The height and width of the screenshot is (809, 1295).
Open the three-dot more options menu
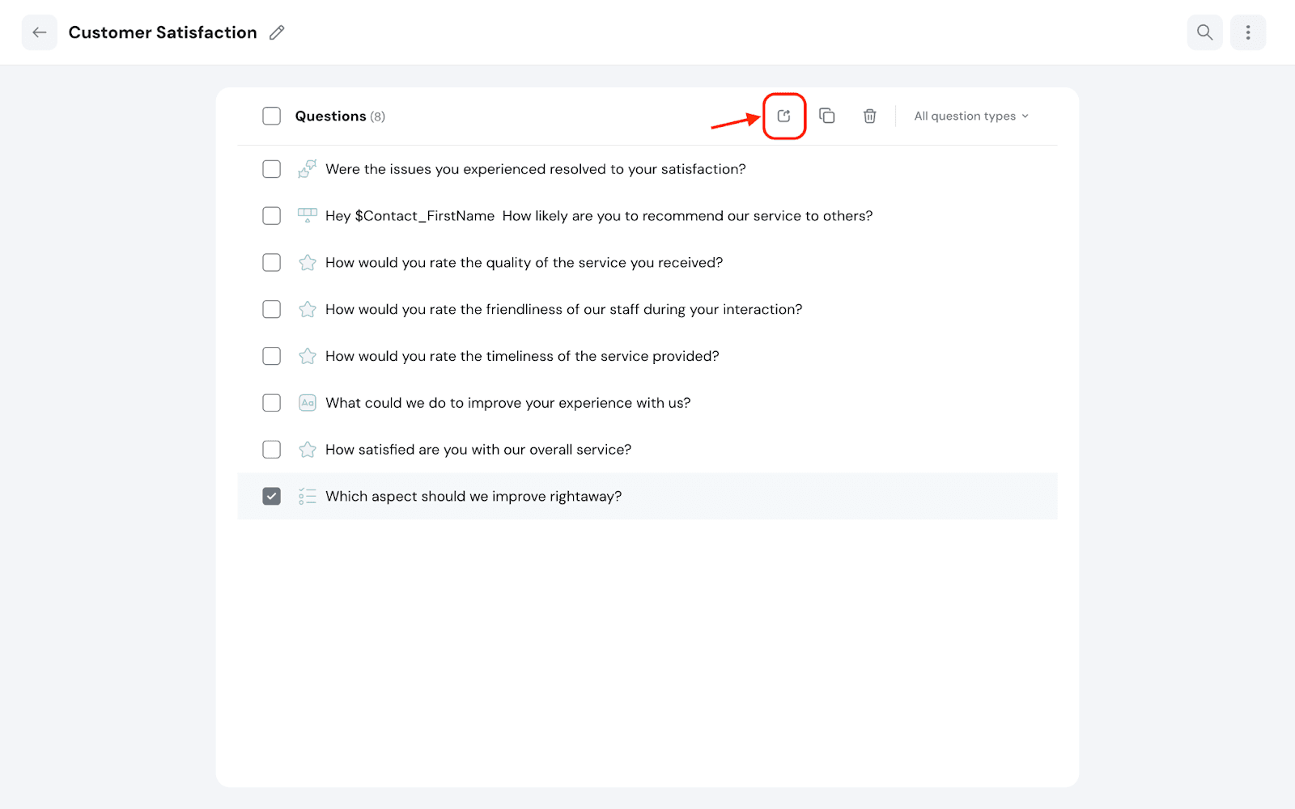[x=1247, y=32]
